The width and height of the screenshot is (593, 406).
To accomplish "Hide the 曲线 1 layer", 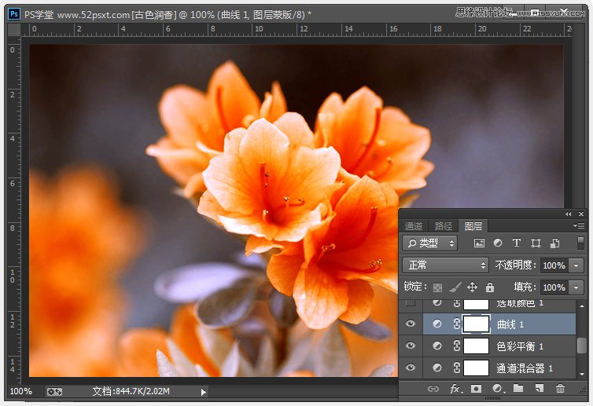I will click(411, 324).
